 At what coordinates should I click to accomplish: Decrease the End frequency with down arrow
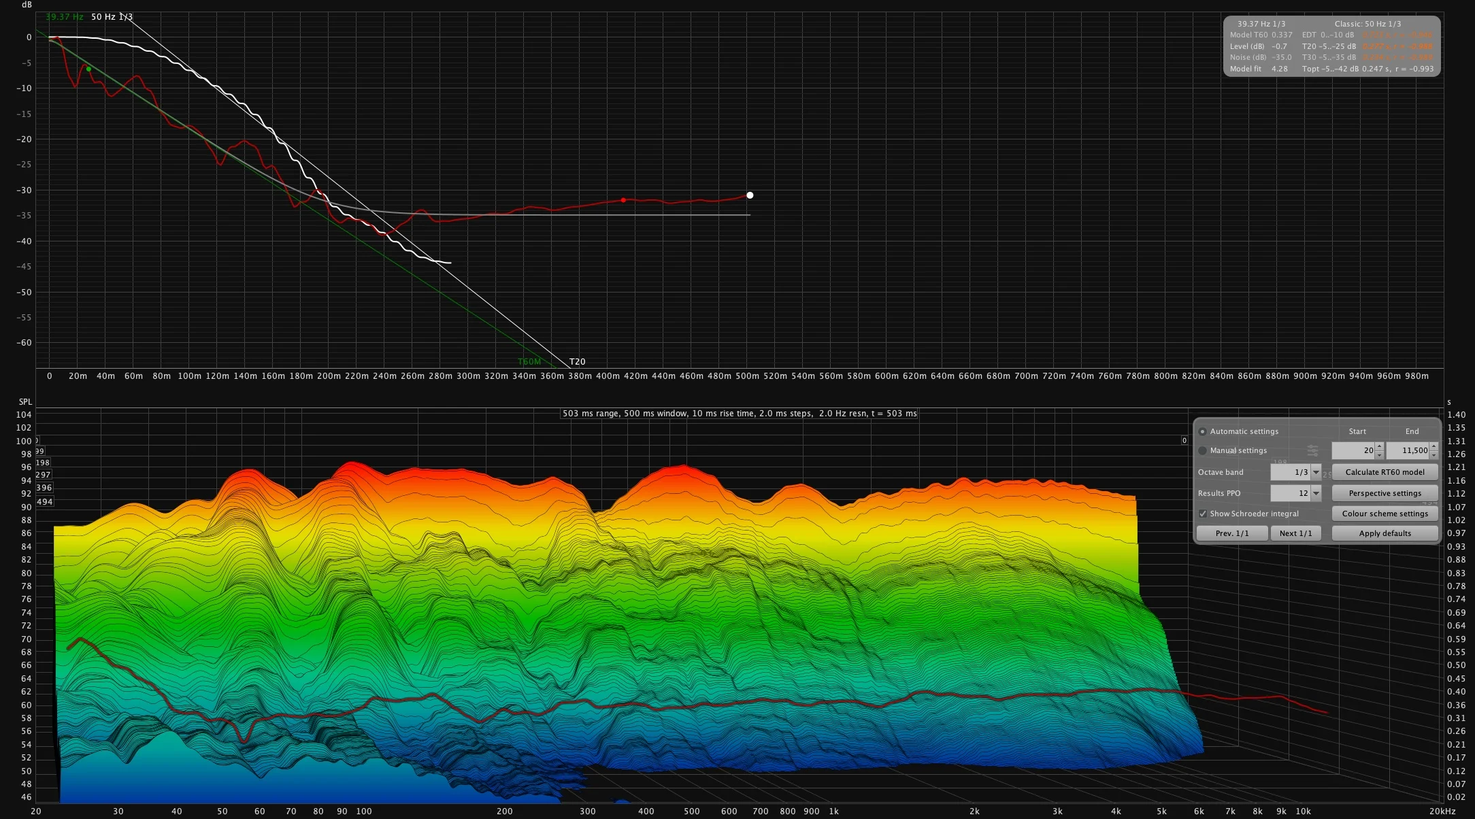coord(1433,454)
